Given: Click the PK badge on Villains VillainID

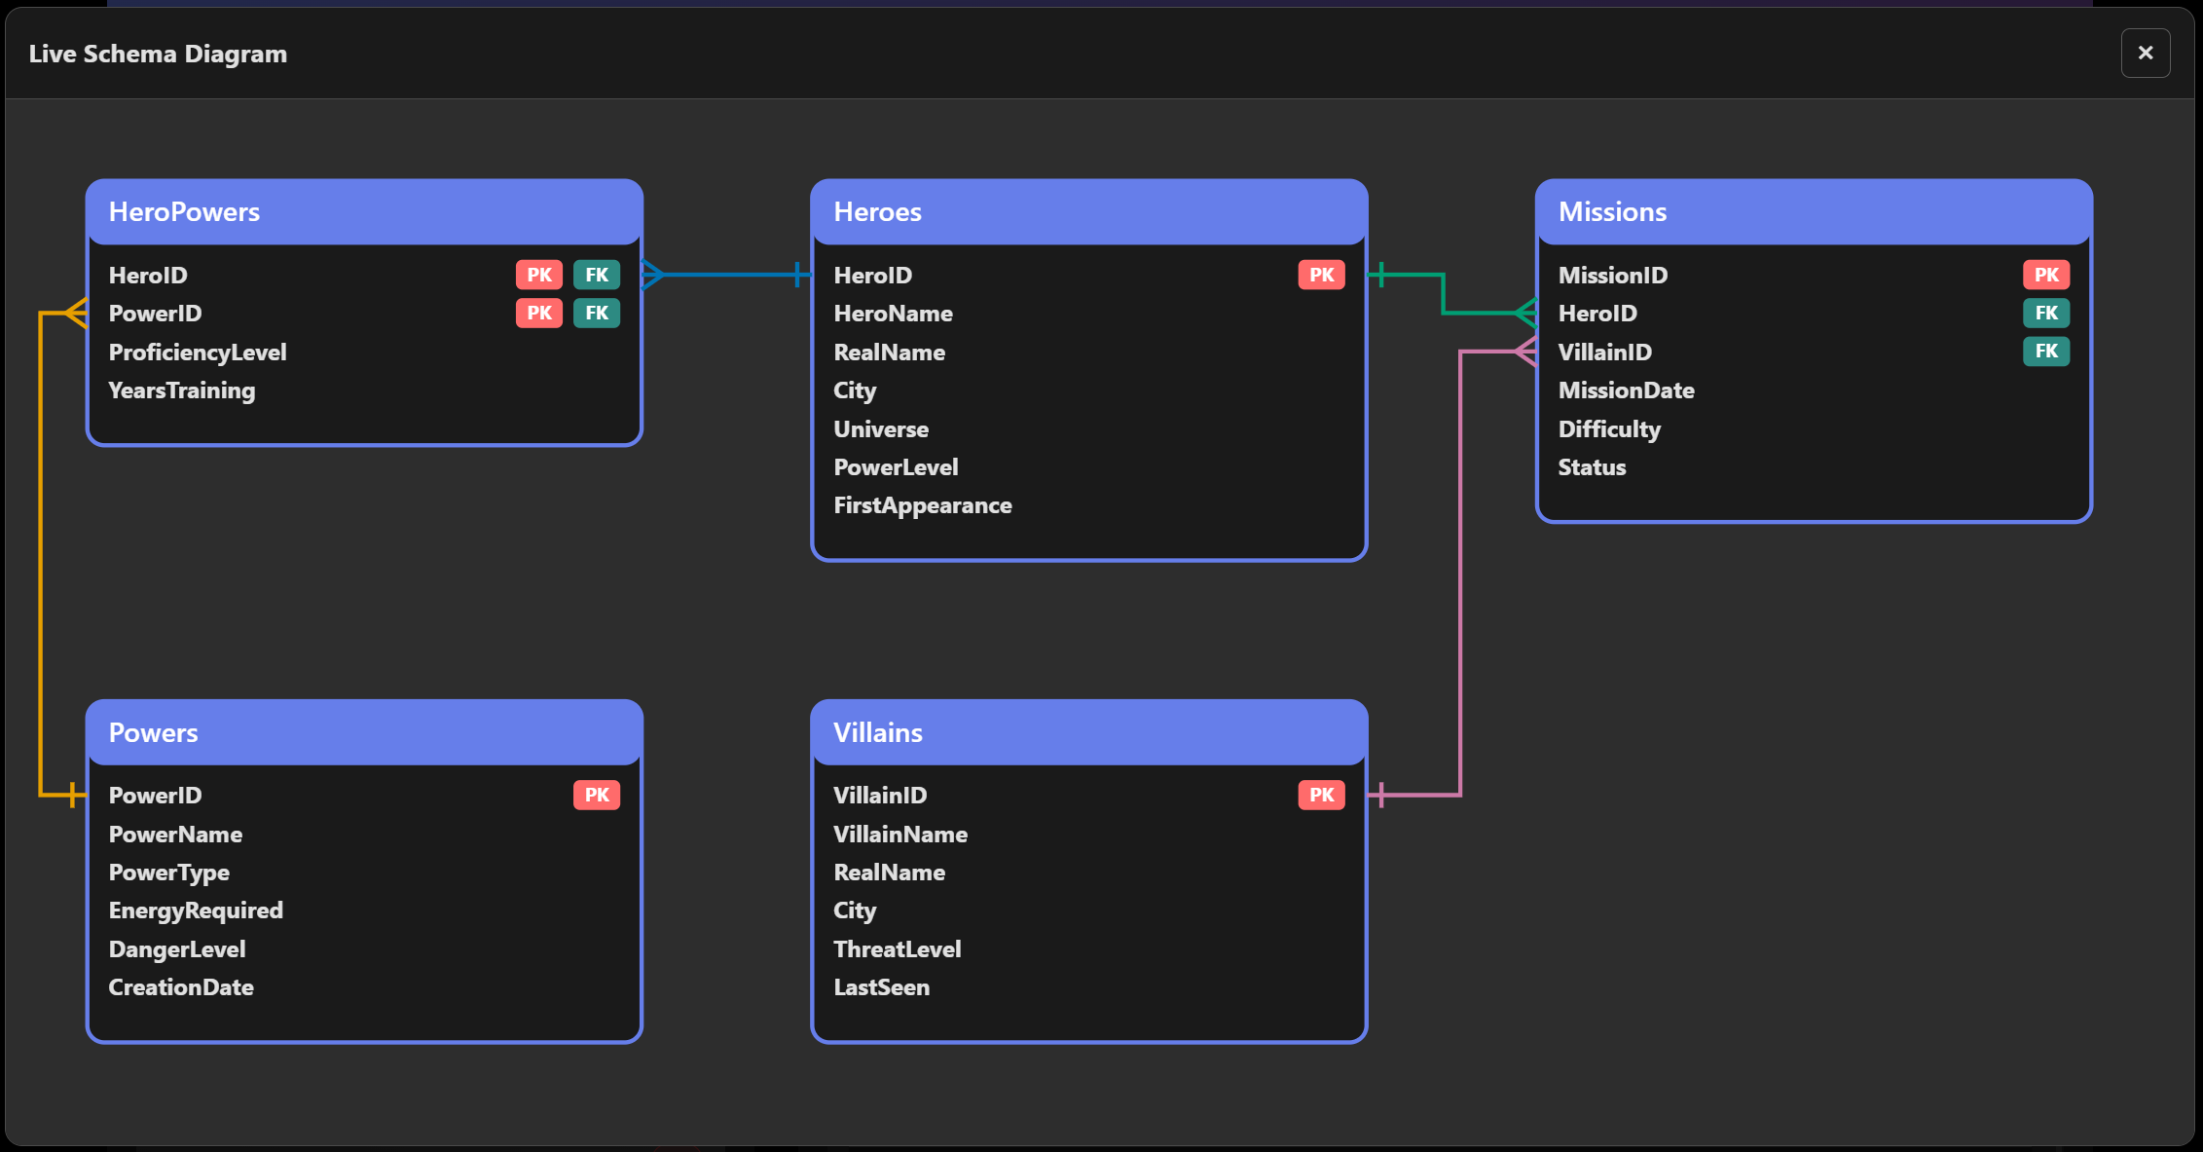Looking at the screenshot, I should [1321, 795].
